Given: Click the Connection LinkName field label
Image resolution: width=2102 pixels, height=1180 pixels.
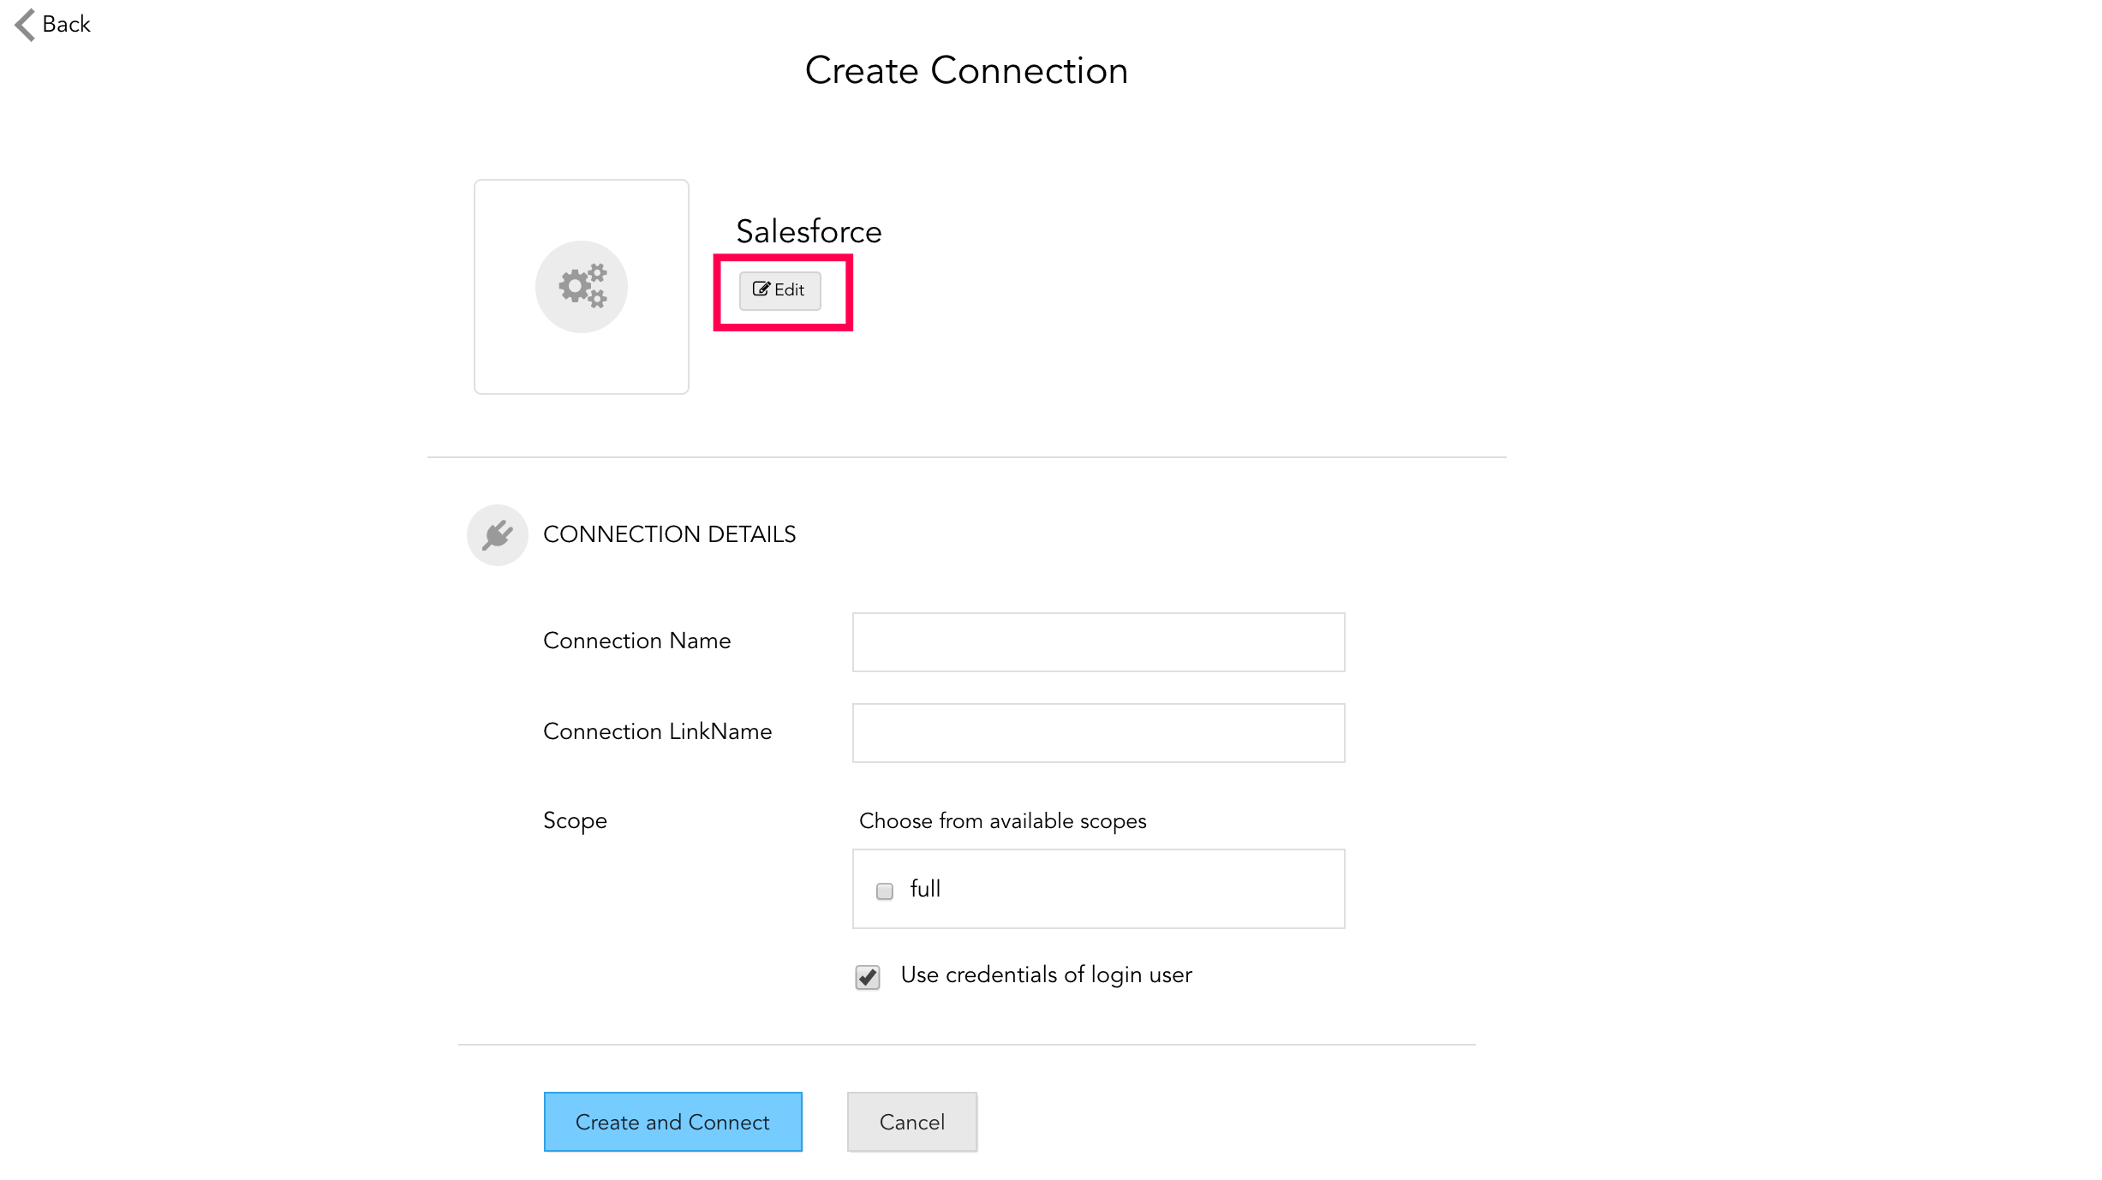Looking at the screenshot, I should click(x=657, y=732).
